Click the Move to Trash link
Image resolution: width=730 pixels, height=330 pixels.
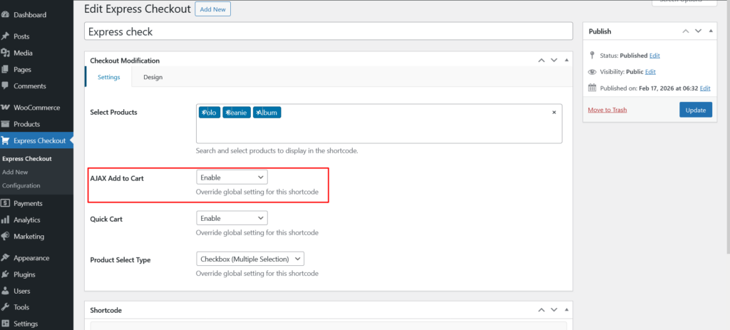[607, 110]
